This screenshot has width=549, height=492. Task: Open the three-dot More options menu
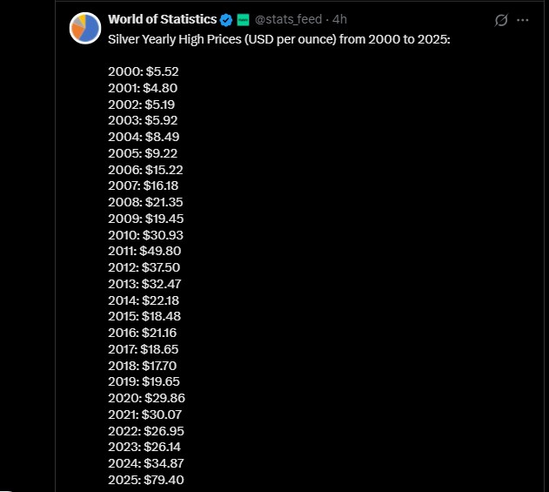coord(522,20)
